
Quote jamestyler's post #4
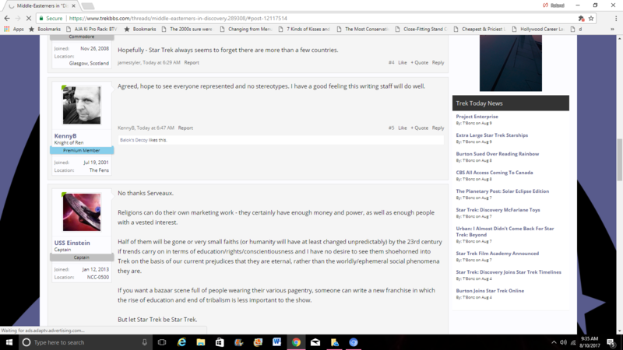419,62
